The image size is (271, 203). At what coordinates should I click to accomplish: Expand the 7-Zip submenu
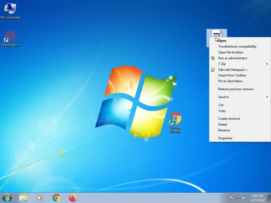[x=240, y=64]
